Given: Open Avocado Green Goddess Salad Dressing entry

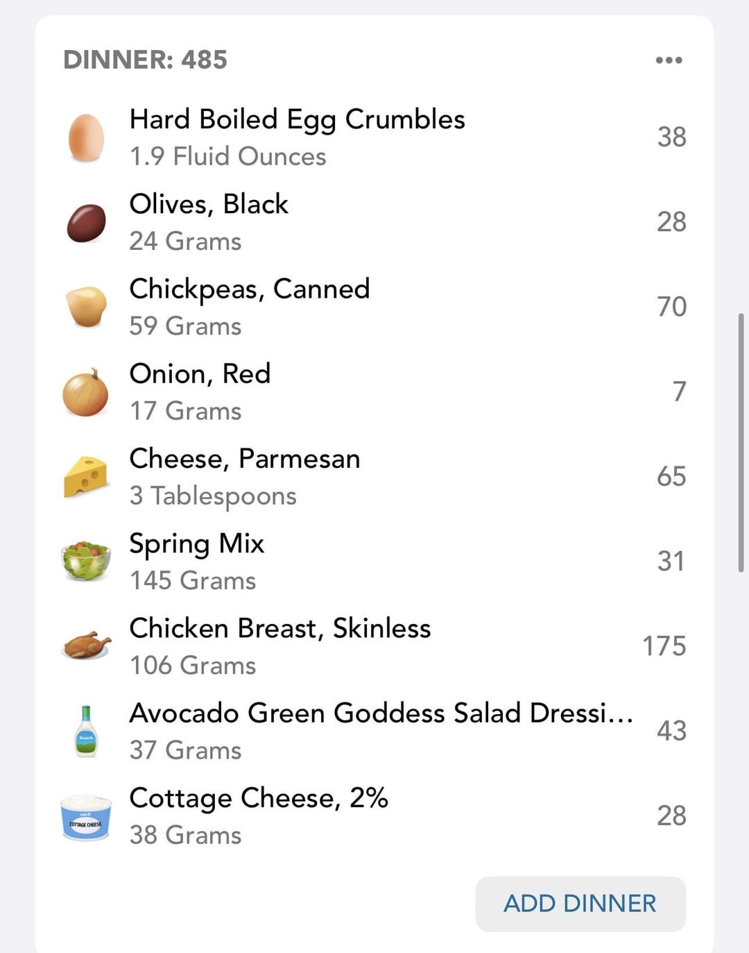Looking at the screenshot, I should click(x=374, y=731).
